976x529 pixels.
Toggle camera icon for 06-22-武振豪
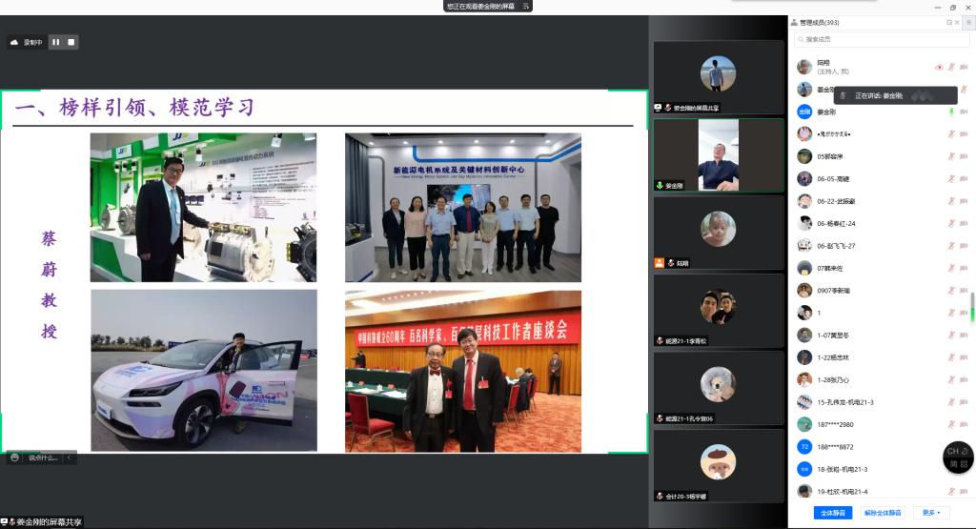coord(964,201)
